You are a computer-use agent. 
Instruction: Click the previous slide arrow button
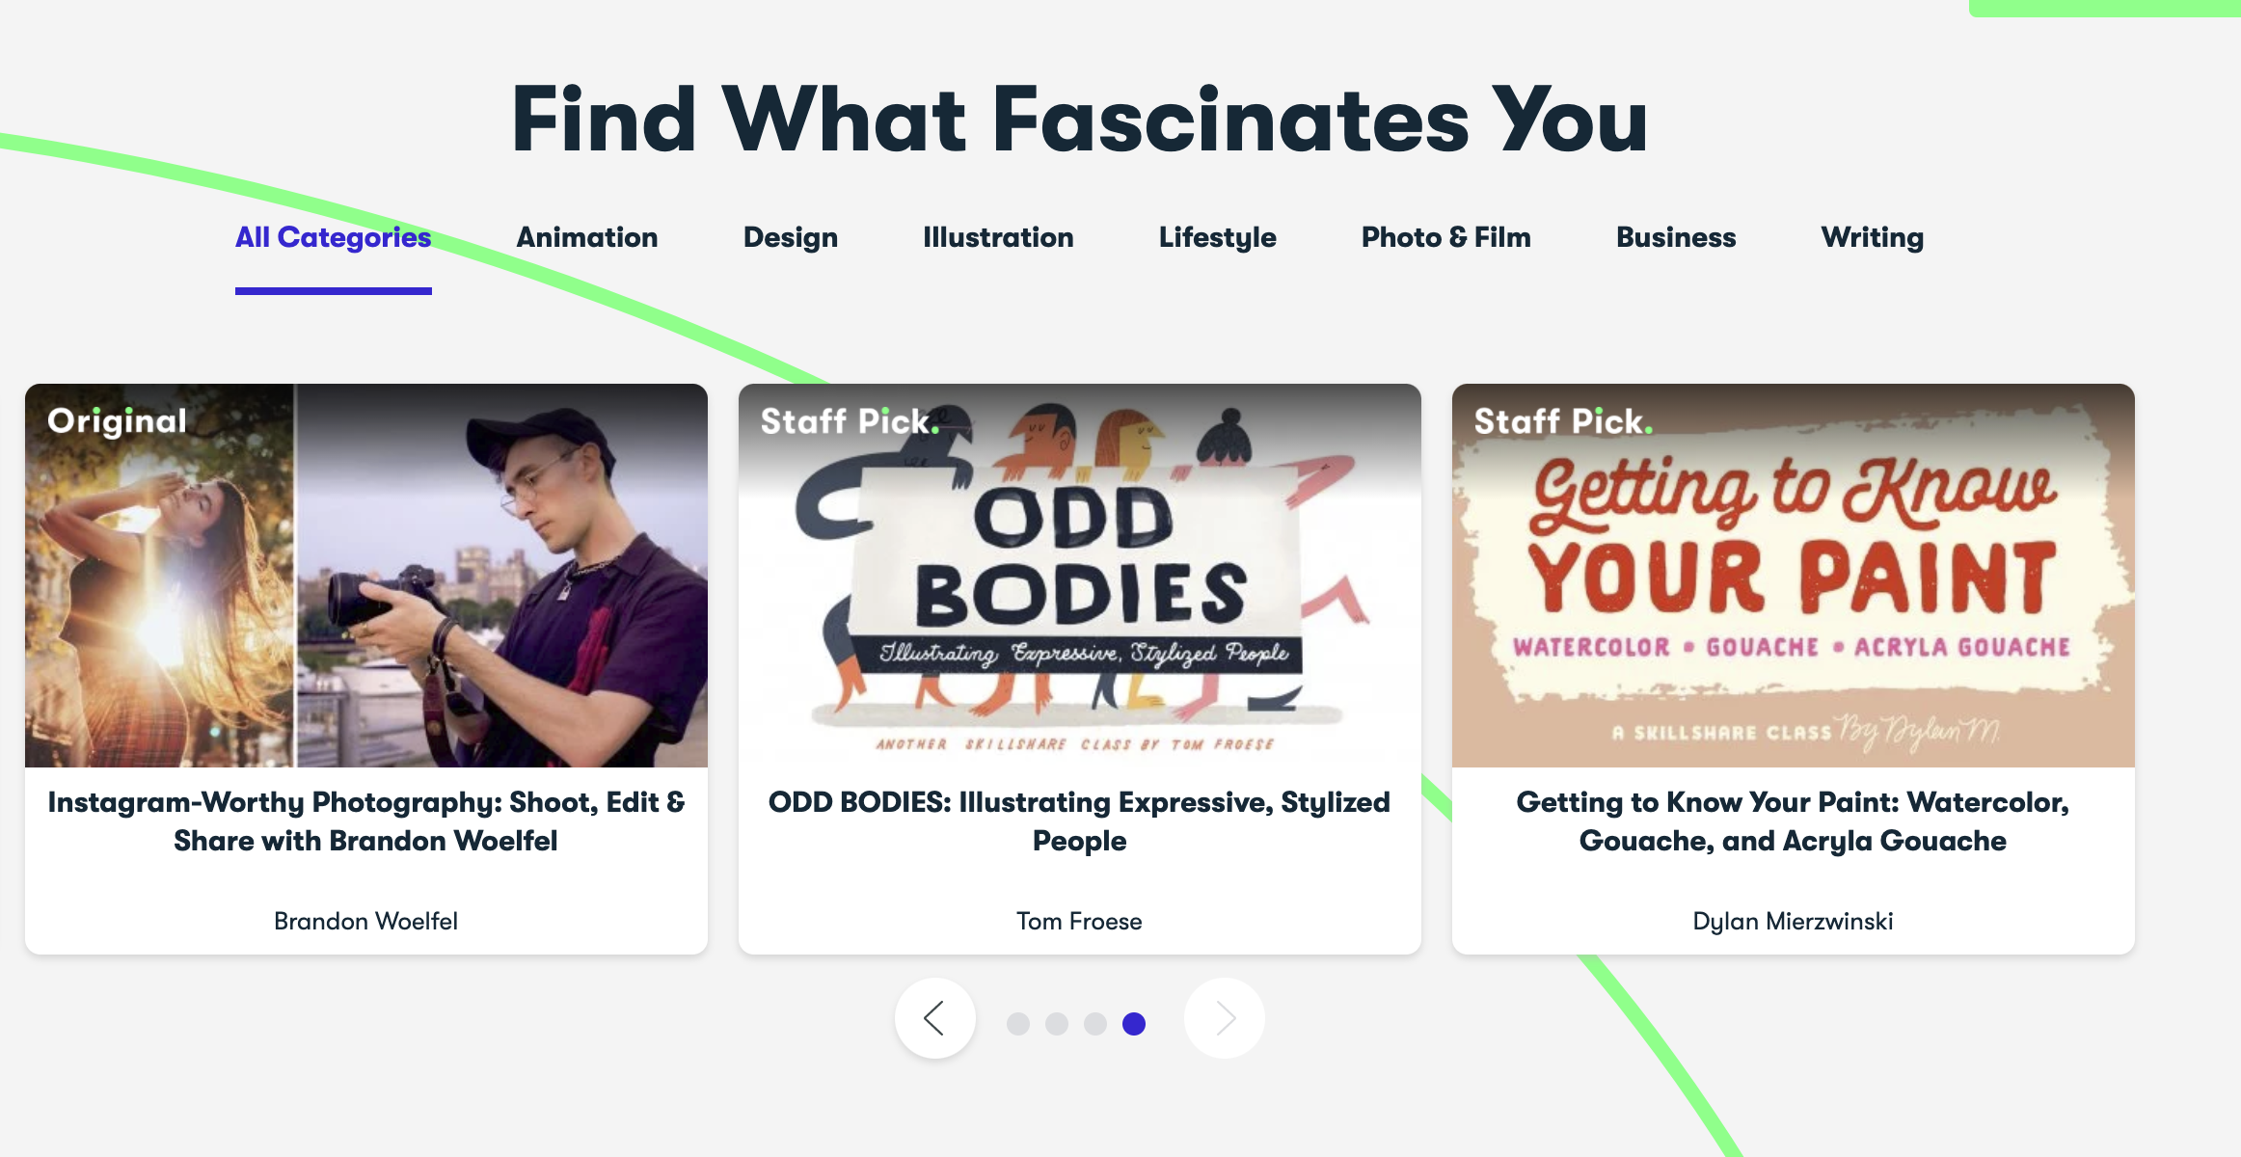934,1018
